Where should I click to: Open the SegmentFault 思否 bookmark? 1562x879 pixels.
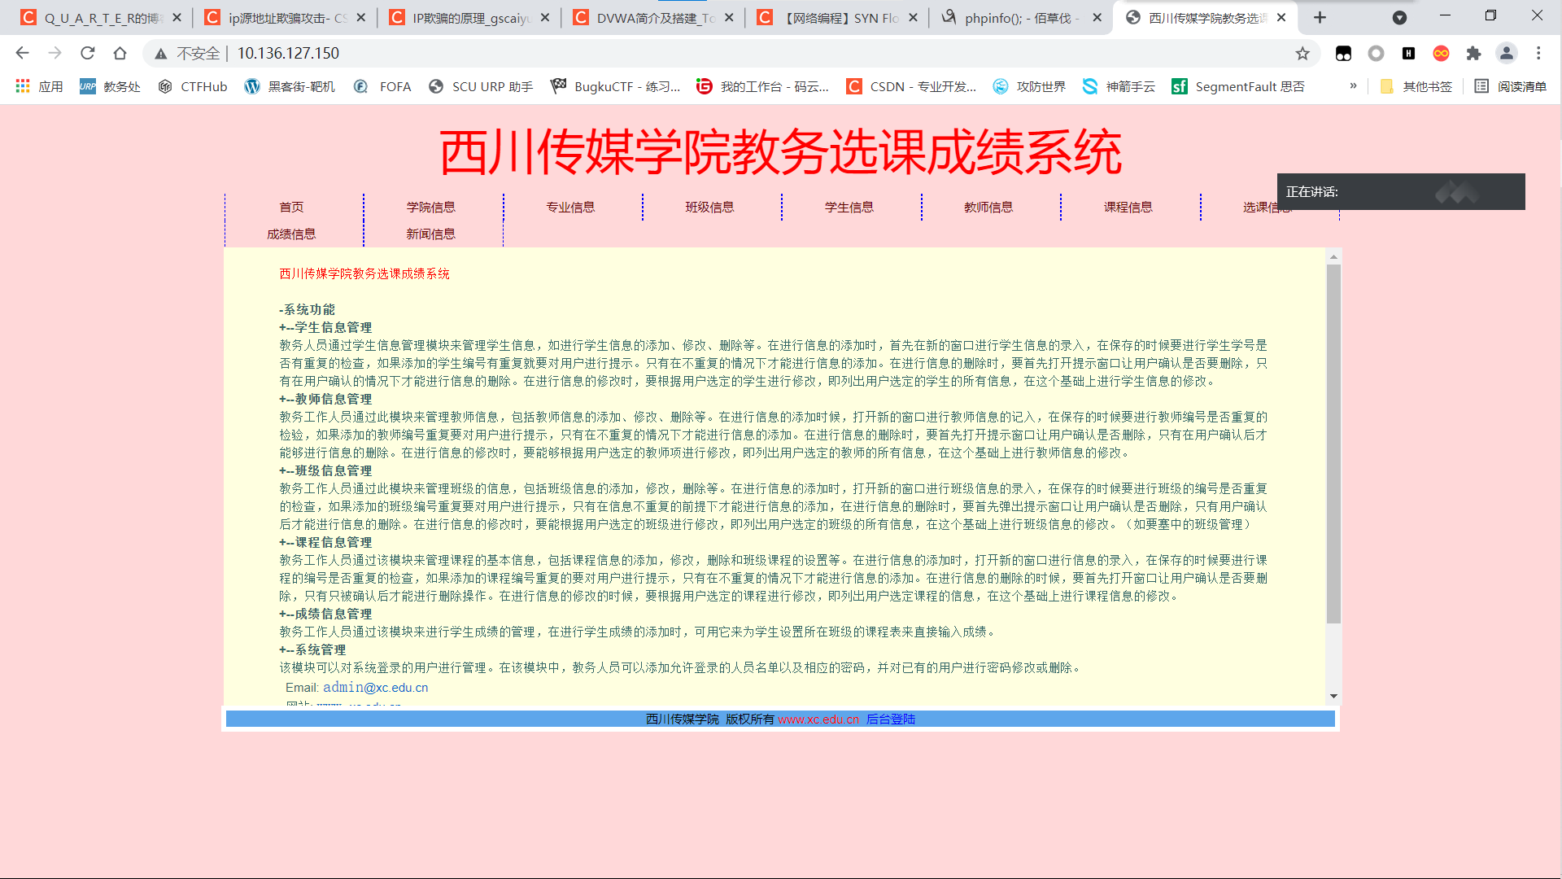pos(1238,86)
